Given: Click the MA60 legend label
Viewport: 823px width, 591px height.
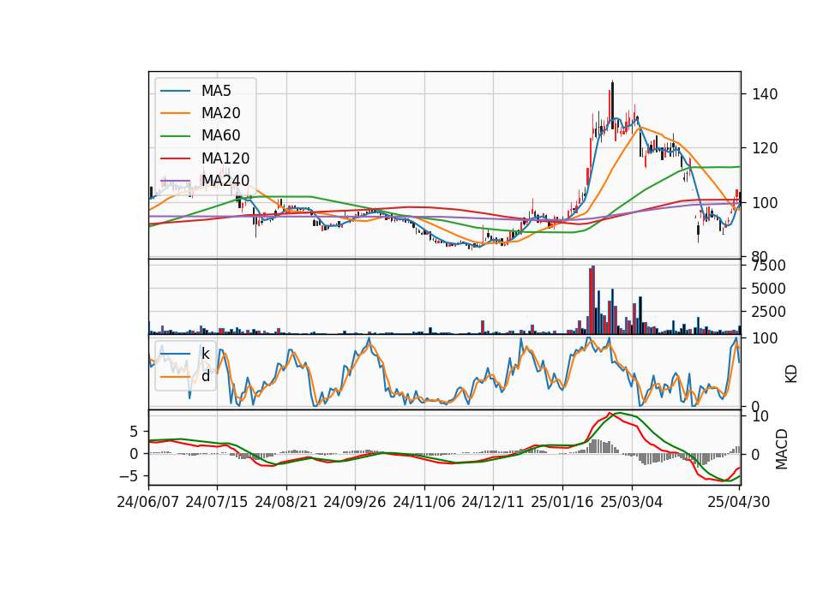Looking at the screenshot, I should point(221,136).
